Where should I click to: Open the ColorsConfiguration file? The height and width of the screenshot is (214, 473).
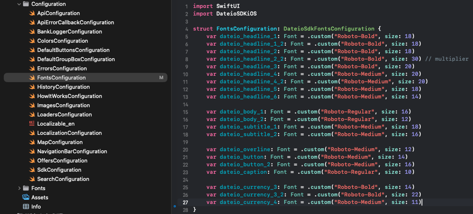pyautogui.click(x=62, y=41)
